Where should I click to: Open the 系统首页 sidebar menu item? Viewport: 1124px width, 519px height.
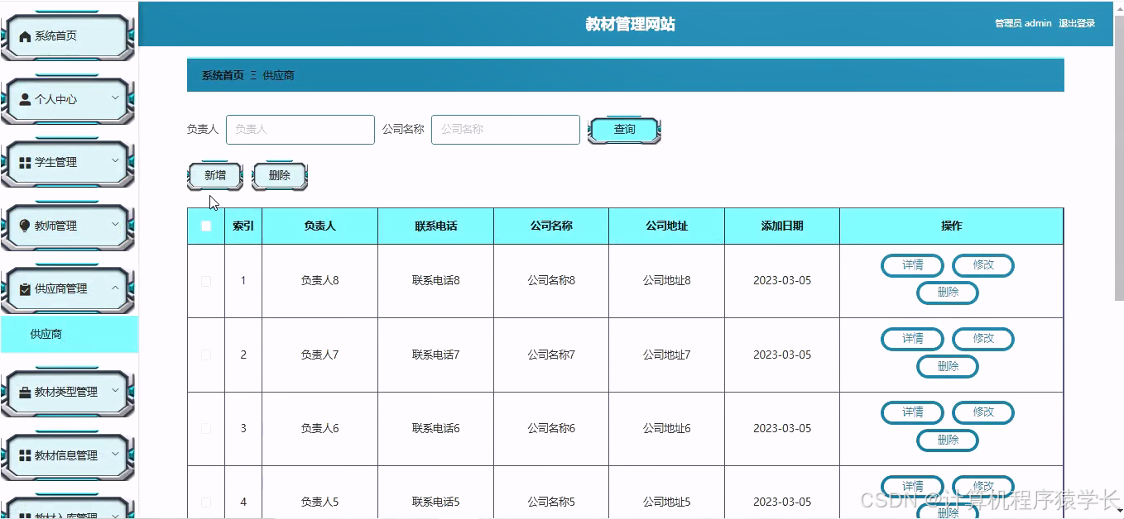(x=68, y=36)
